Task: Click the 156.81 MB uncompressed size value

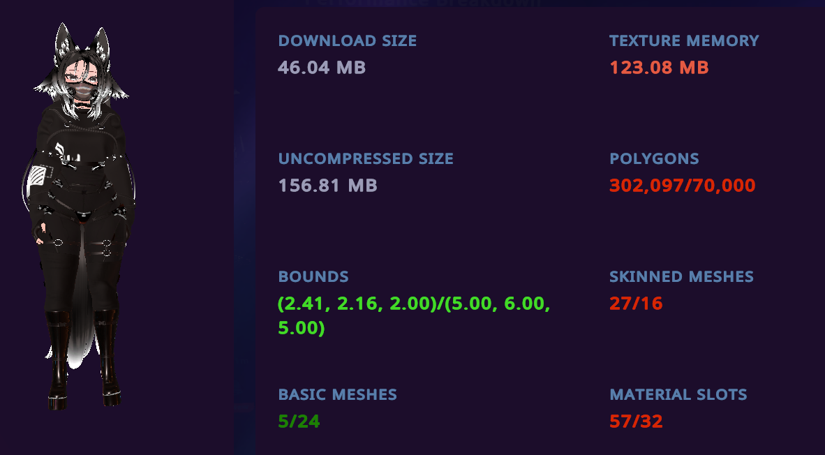Action: (327, 185)
